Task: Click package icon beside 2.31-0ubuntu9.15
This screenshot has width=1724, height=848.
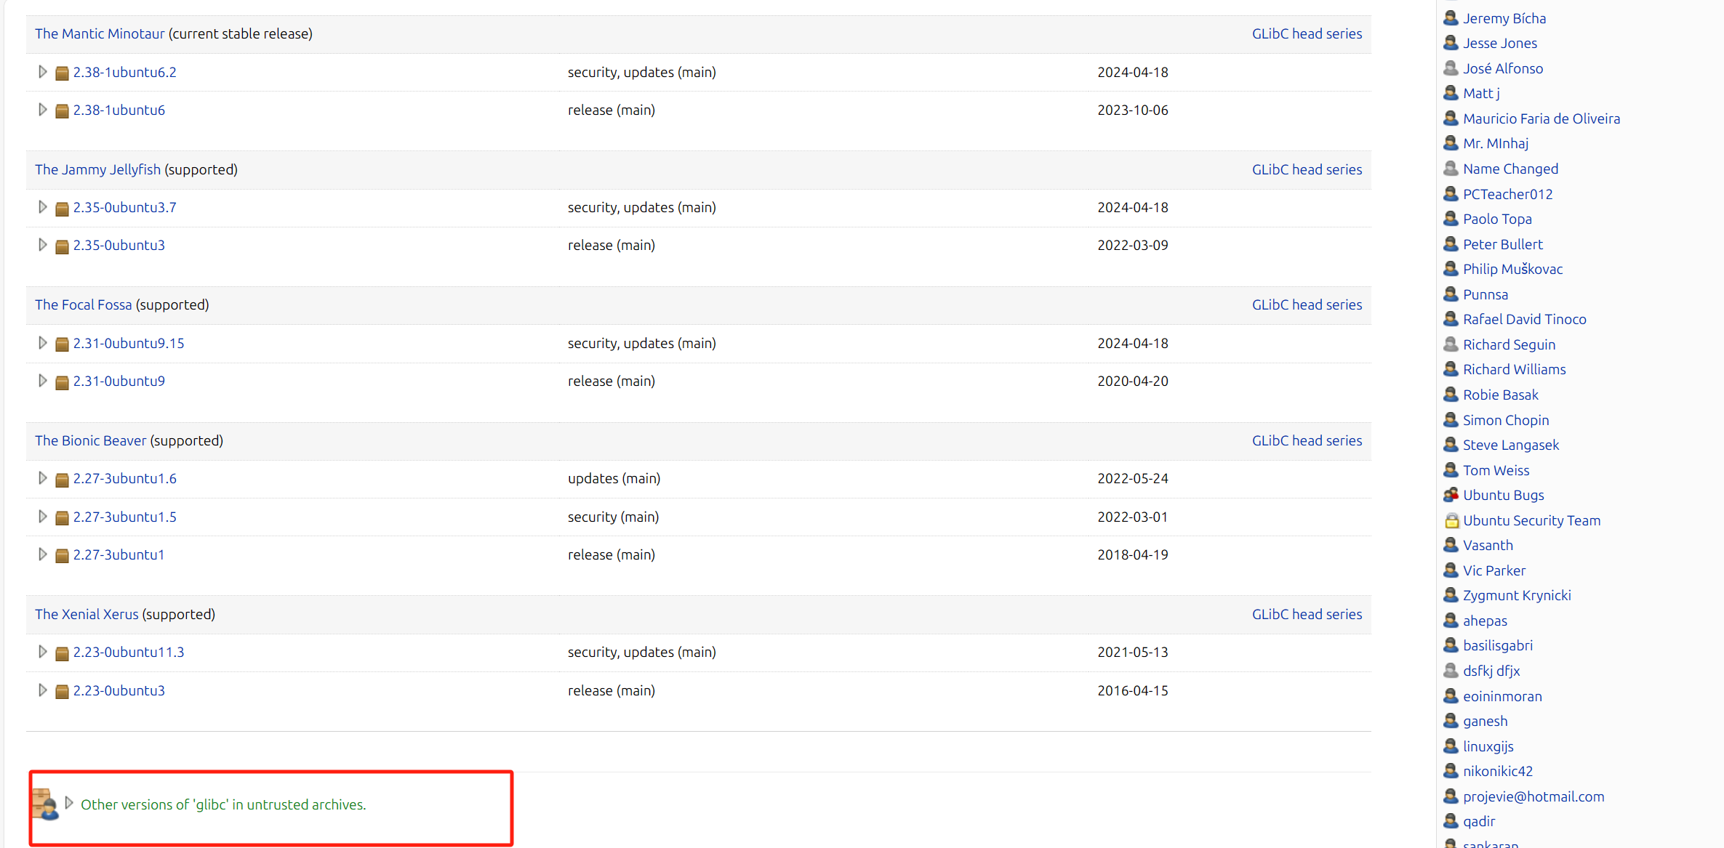Action: 62,344
